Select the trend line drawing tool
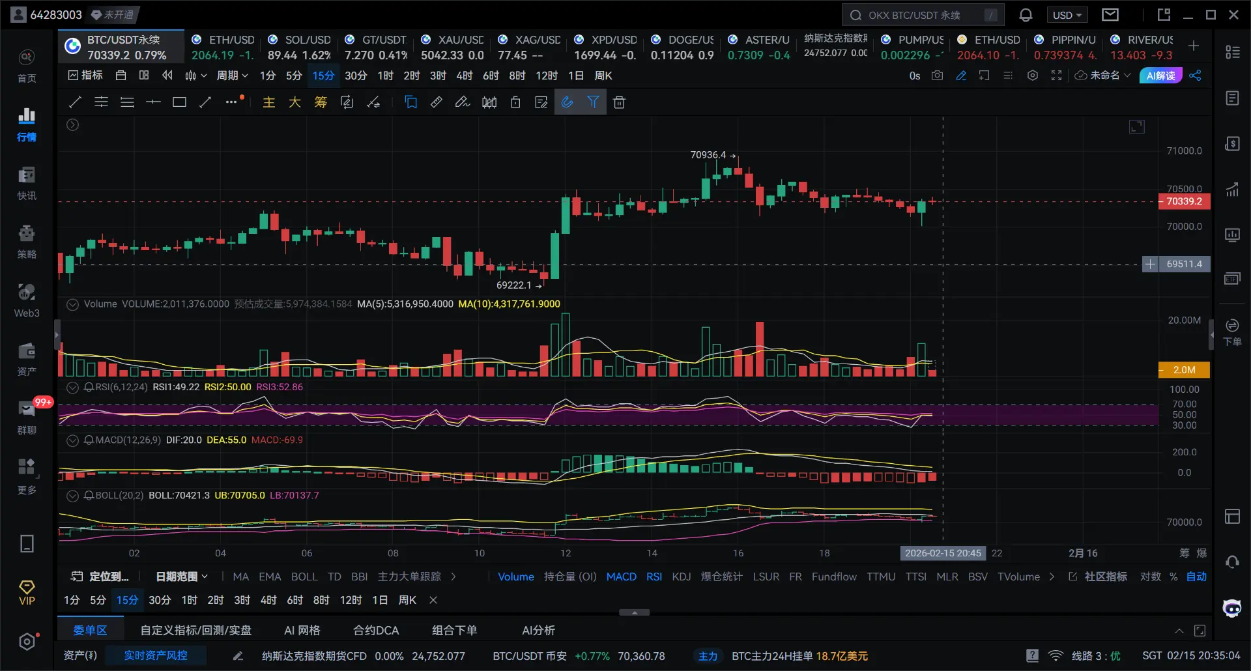Image resolution: width=1251 pixels, height=671 pixels. tap(75, 102)
